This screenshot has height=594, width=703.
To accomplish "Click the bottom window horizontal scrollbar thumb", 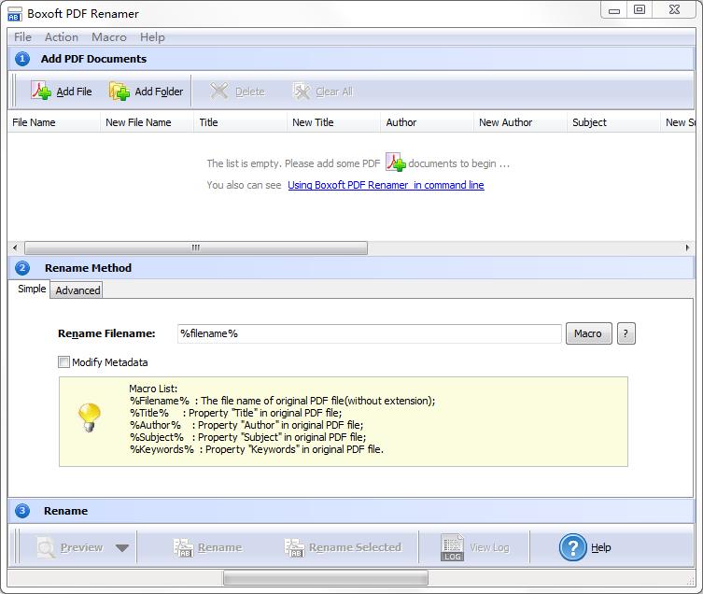I will point(326,578).
